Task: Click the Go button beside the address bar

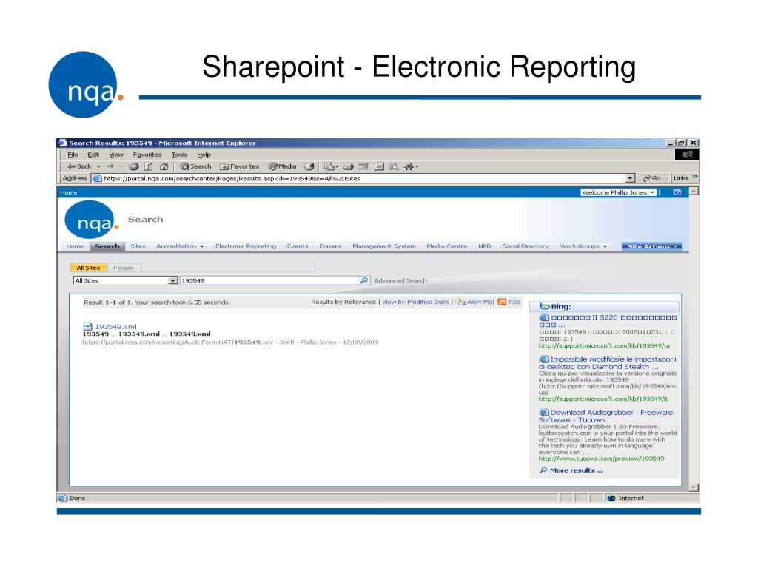Action: click(651, 178)
